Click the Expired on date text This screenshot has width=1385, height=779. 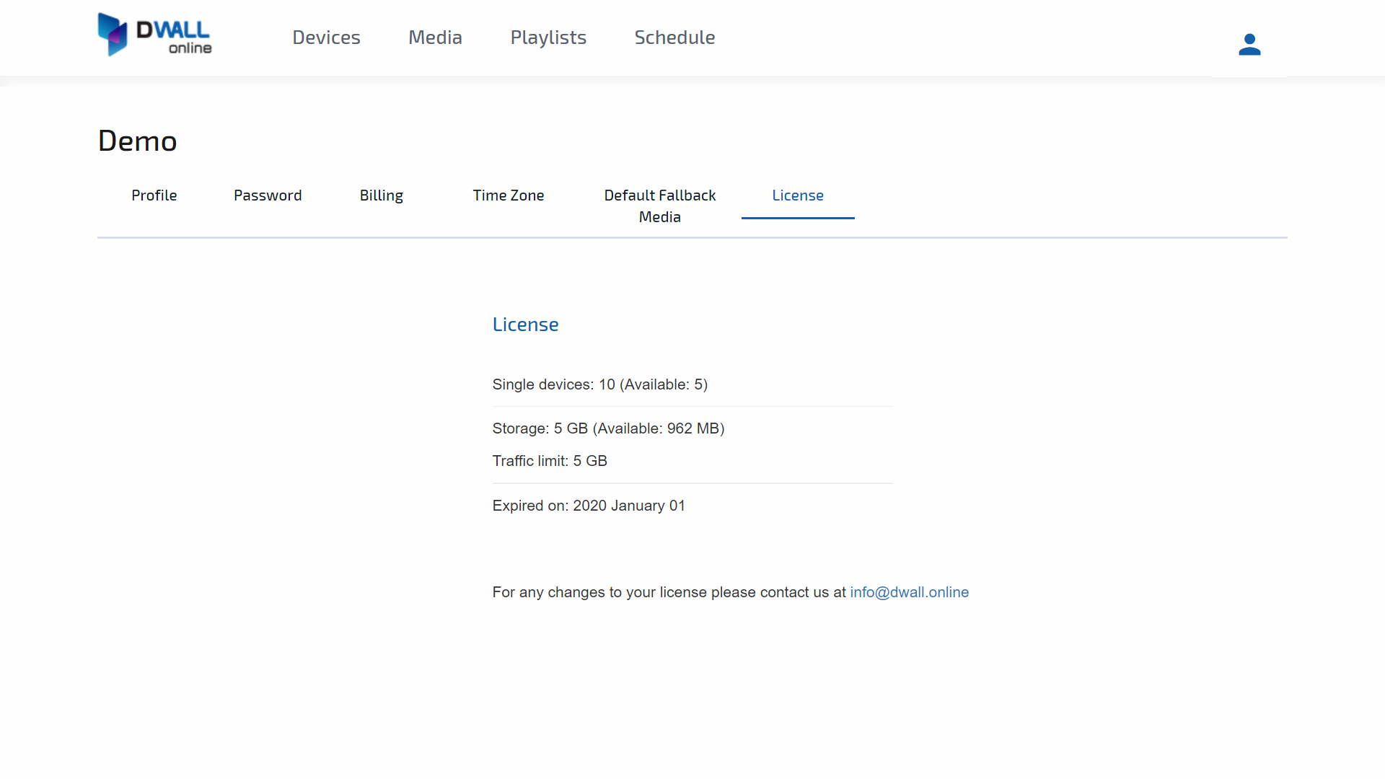coord(589,506)
